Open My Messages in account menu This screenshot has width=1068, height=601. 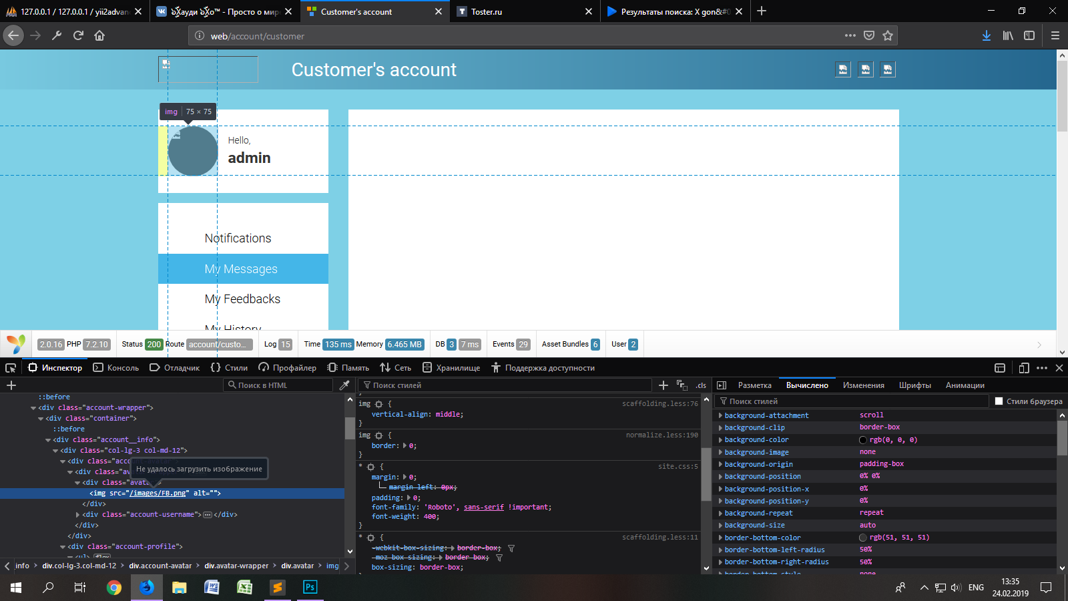[x=241, y=269]
